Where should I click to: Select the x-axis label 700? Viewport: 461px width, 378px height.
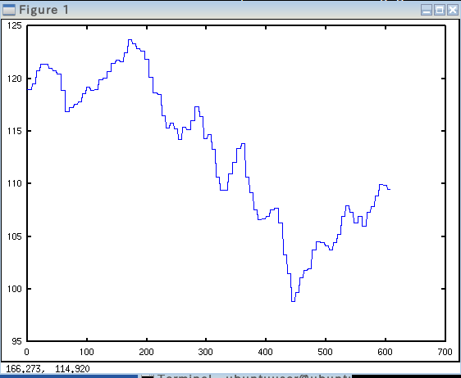445,352
